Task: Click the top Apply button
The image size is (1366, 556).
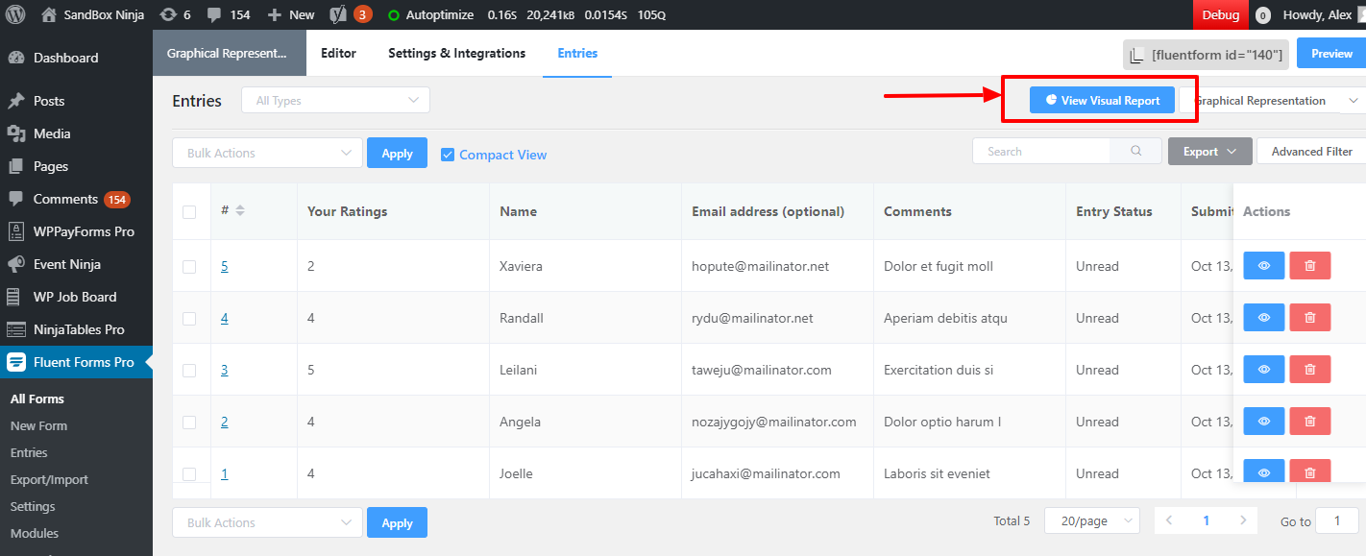Action: (397, 153)
